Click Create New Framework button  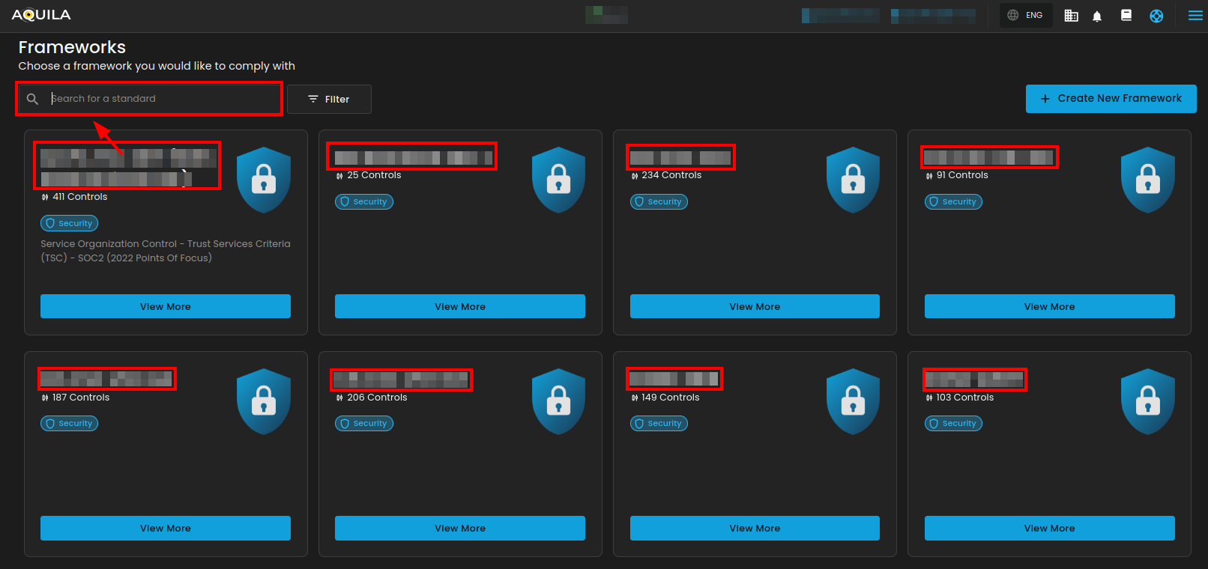pyautogui.click(x=1111, y=98)
